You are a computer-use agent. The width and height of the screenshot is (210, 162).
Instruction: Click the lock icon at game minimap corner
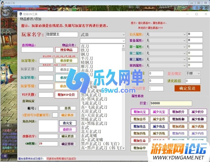(206, 8)
